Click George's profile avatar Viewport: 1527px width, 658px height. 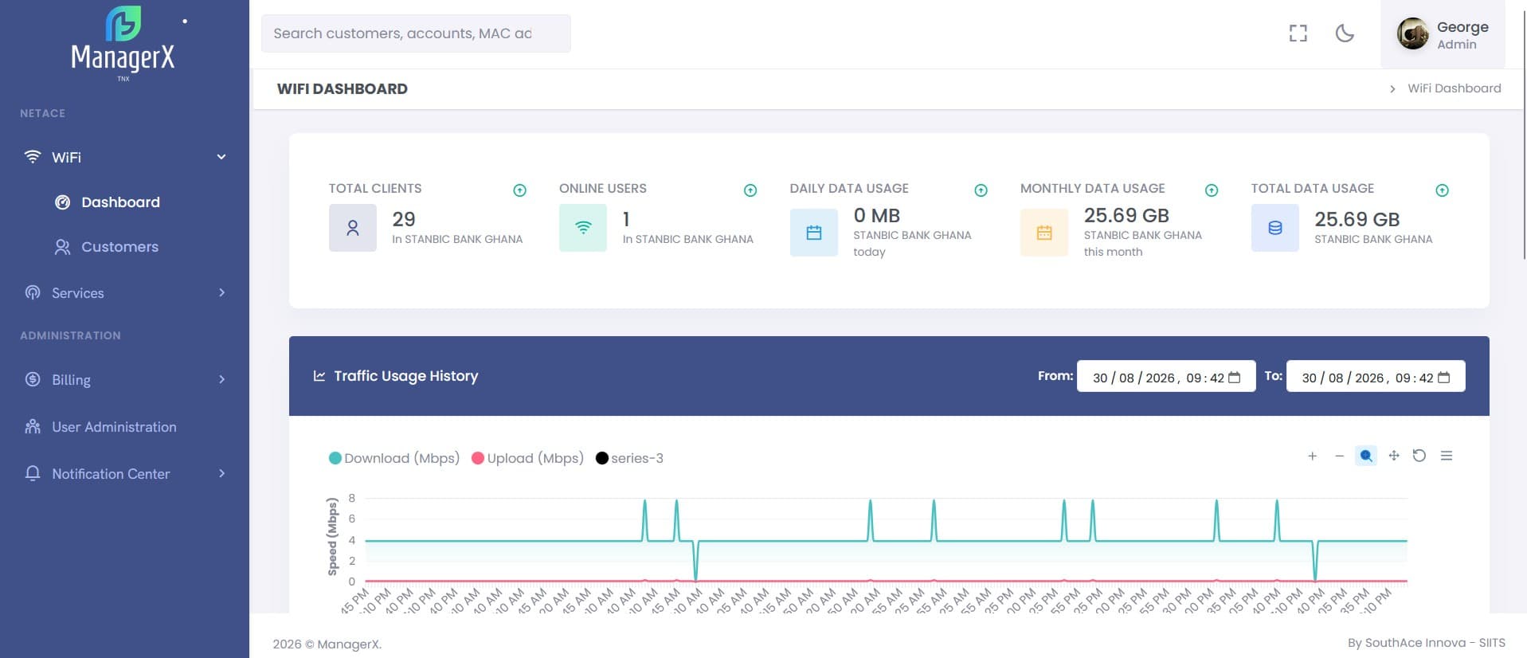(x=1412, y=34)
